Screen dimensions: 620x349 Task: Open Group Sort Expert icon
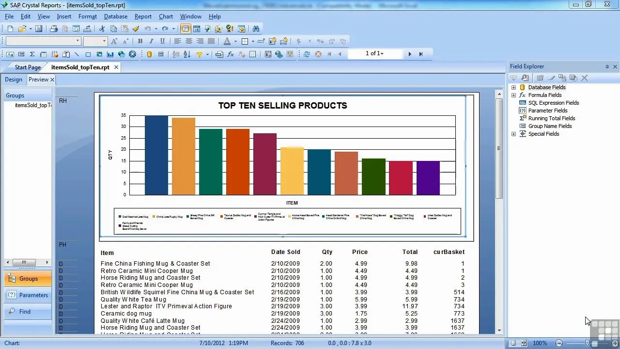coord(175,54)
